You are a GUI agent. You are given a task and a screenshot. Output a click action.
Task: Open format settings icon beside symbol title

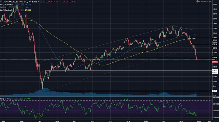point(43,2)
